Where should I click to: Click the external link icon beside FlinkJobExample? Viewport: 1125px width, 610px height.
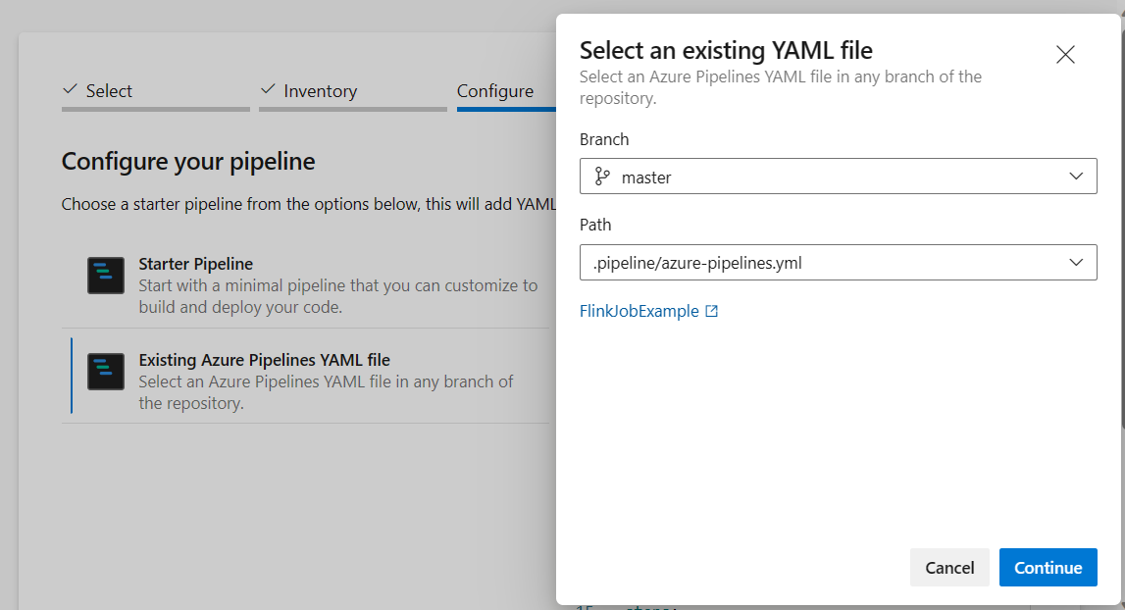pyautogui.click(x=712, y=311)
